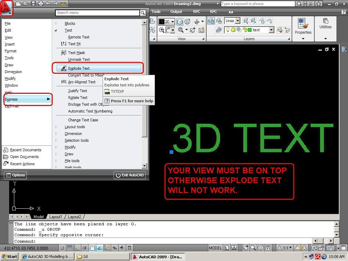348x261 pixels.
Task: Click the Exit AutoCAD button
Action: click(x=130, y=175)
